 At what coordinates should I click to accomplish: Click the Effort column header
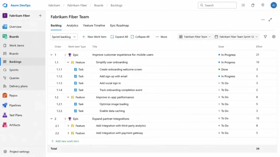[x=259, y=47]
